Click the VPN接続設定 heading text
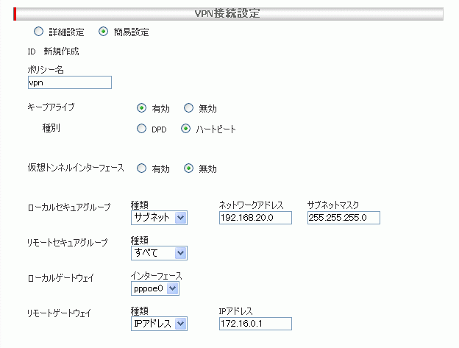This screenshot has height=348, width=459. pyautogui.click(x=227, y=13)
